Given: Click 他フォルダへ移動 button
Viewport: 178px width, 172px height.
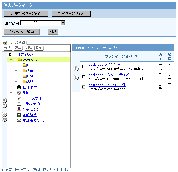Looking at the screenshot, I should (x=22, y=32).
